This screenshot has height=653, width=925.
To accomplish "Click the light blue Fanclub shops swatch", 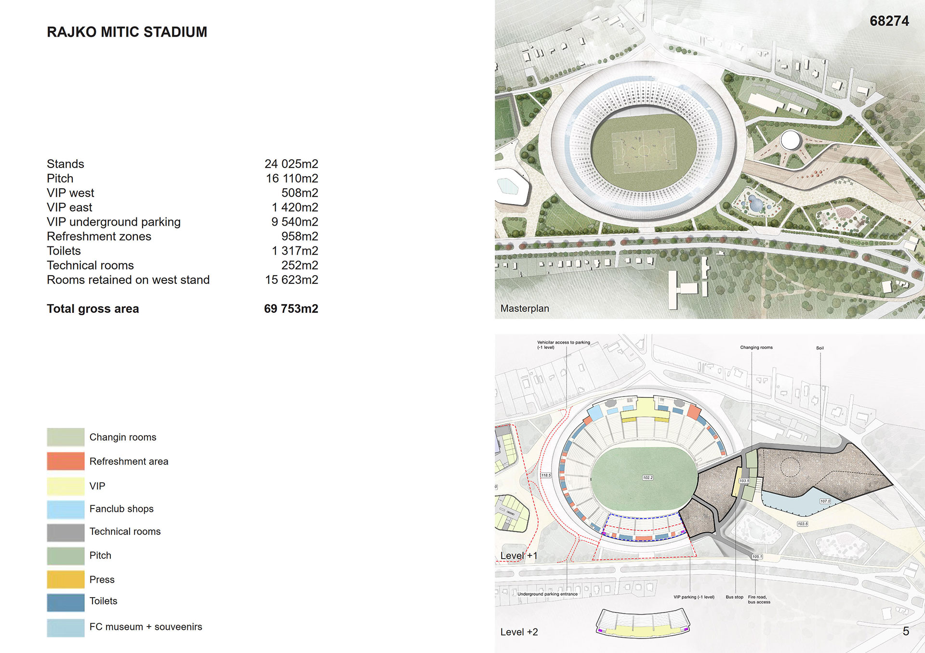I will tap(66, 509).
